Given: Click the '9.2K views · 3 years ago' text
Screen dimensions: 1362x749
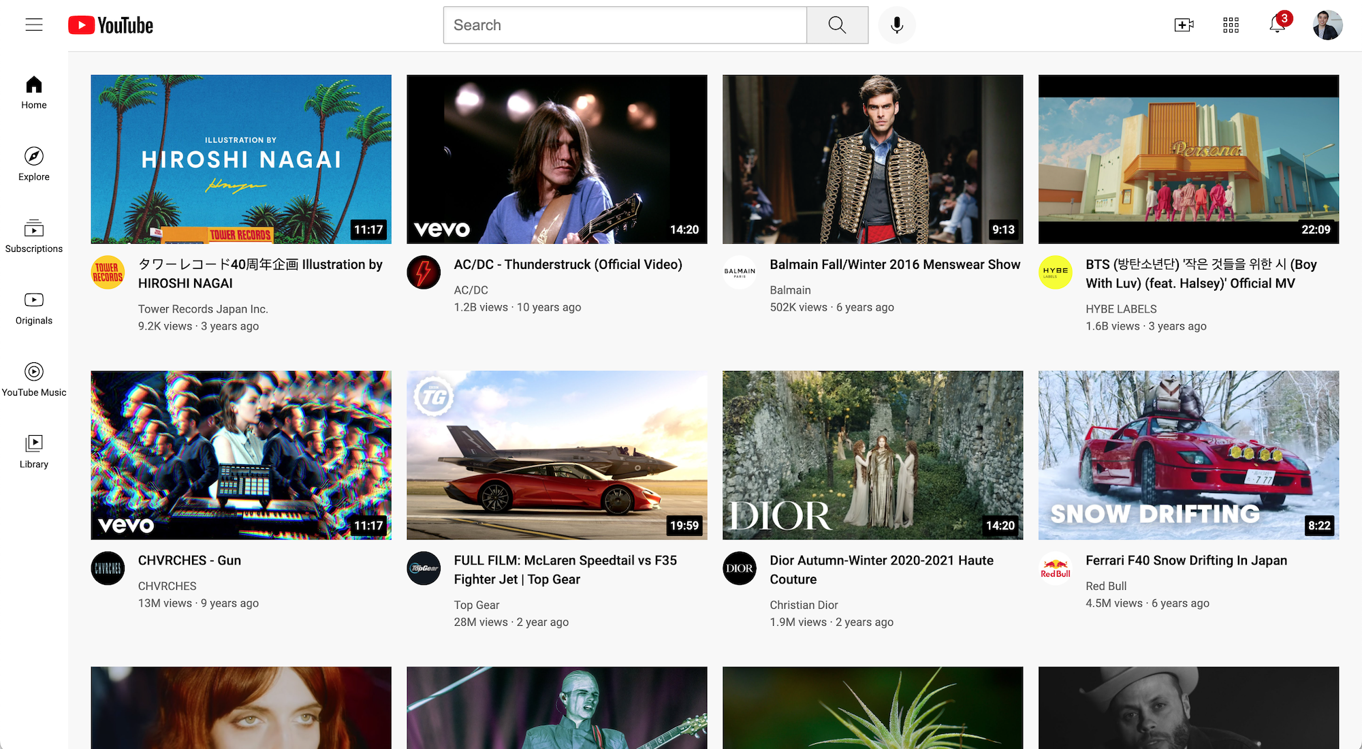Looking at the screenshot, I should (198, 326).
